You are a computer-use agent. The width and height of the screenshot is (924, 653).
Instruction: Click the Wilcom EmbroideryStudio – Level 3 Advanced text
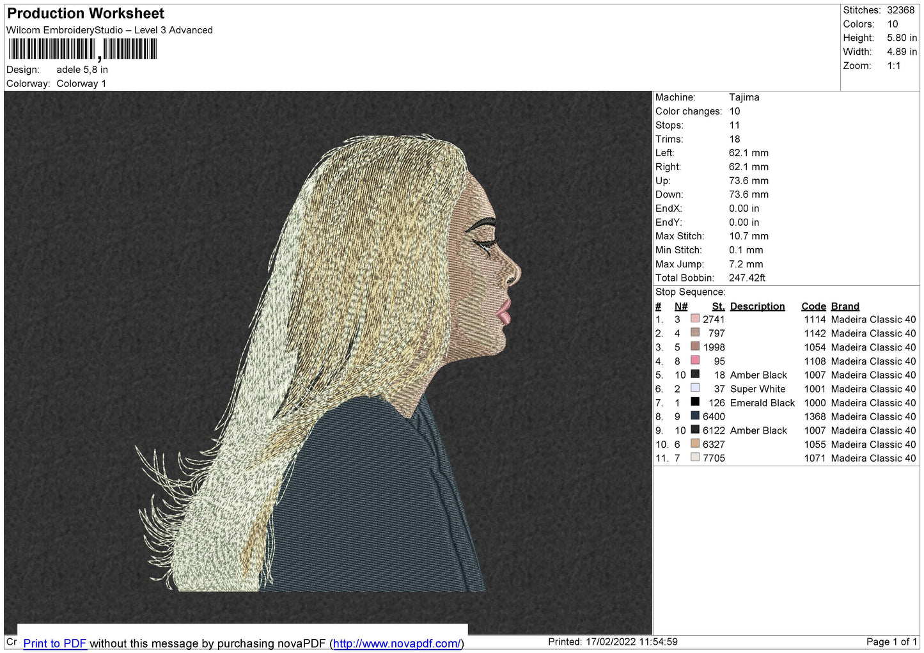109,30
